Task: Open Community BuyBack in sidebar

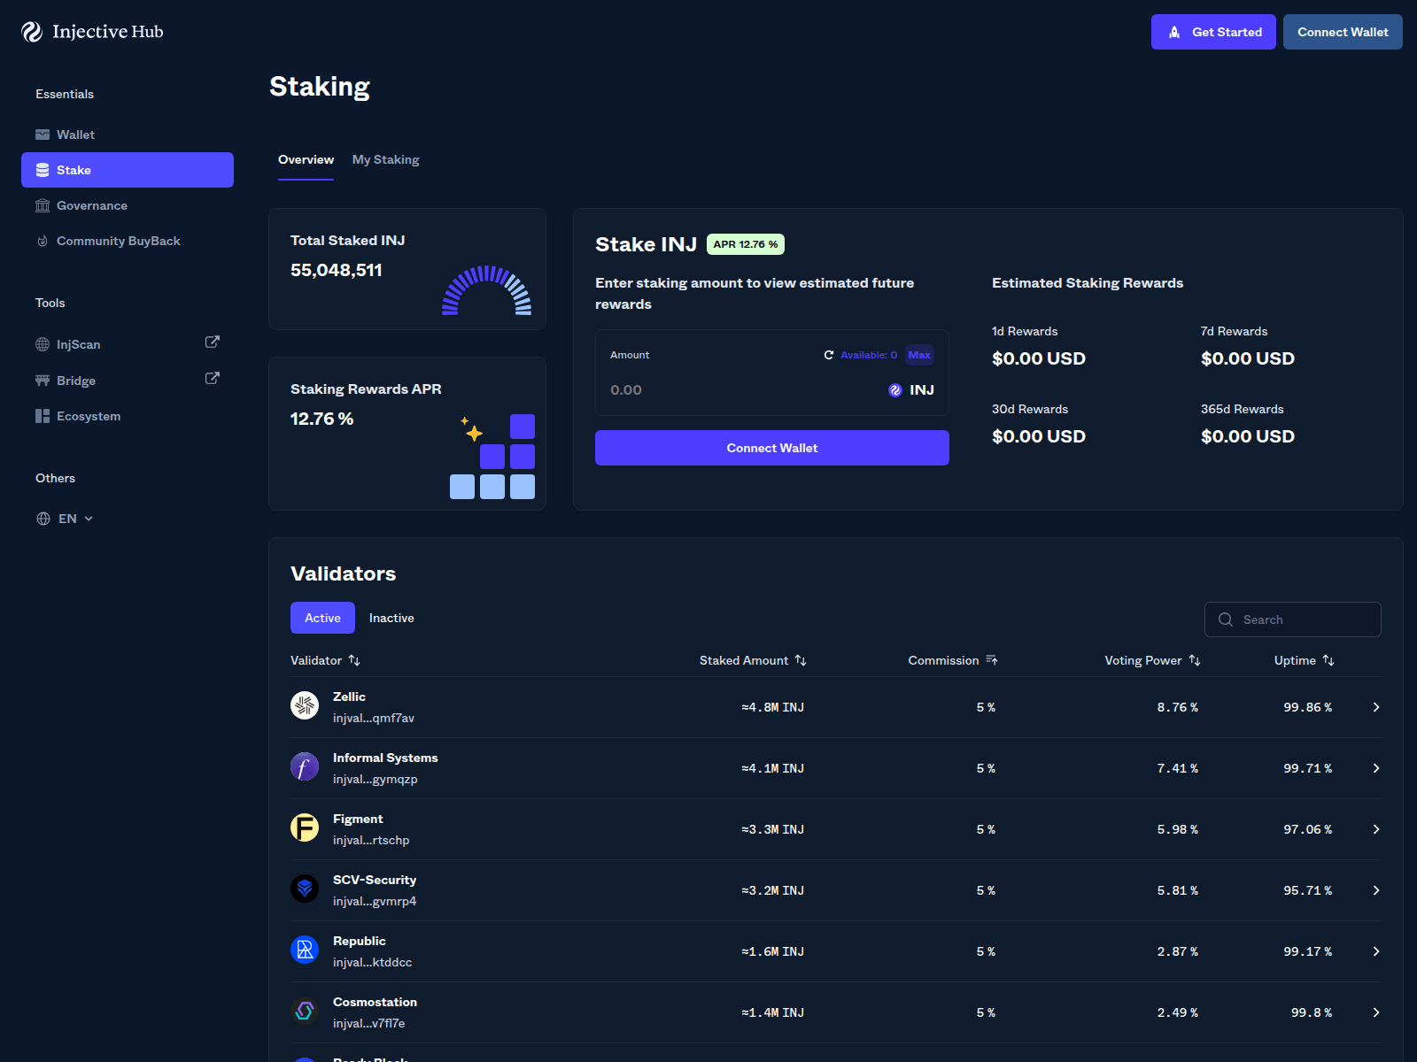Action: pyautogui.click(x=128, y=241)
